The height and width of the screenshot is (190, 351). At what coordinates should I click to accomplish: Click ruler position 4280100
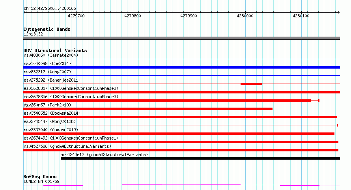(301, 16)
